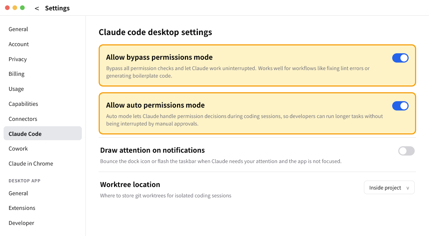429x236 pixels.
Task: Click the Claude code desktop settings heading
Action: pos(155,32)
